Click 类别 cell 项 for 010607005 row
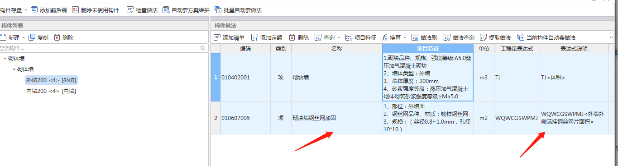The image size is (618, 166). point(281,118)
